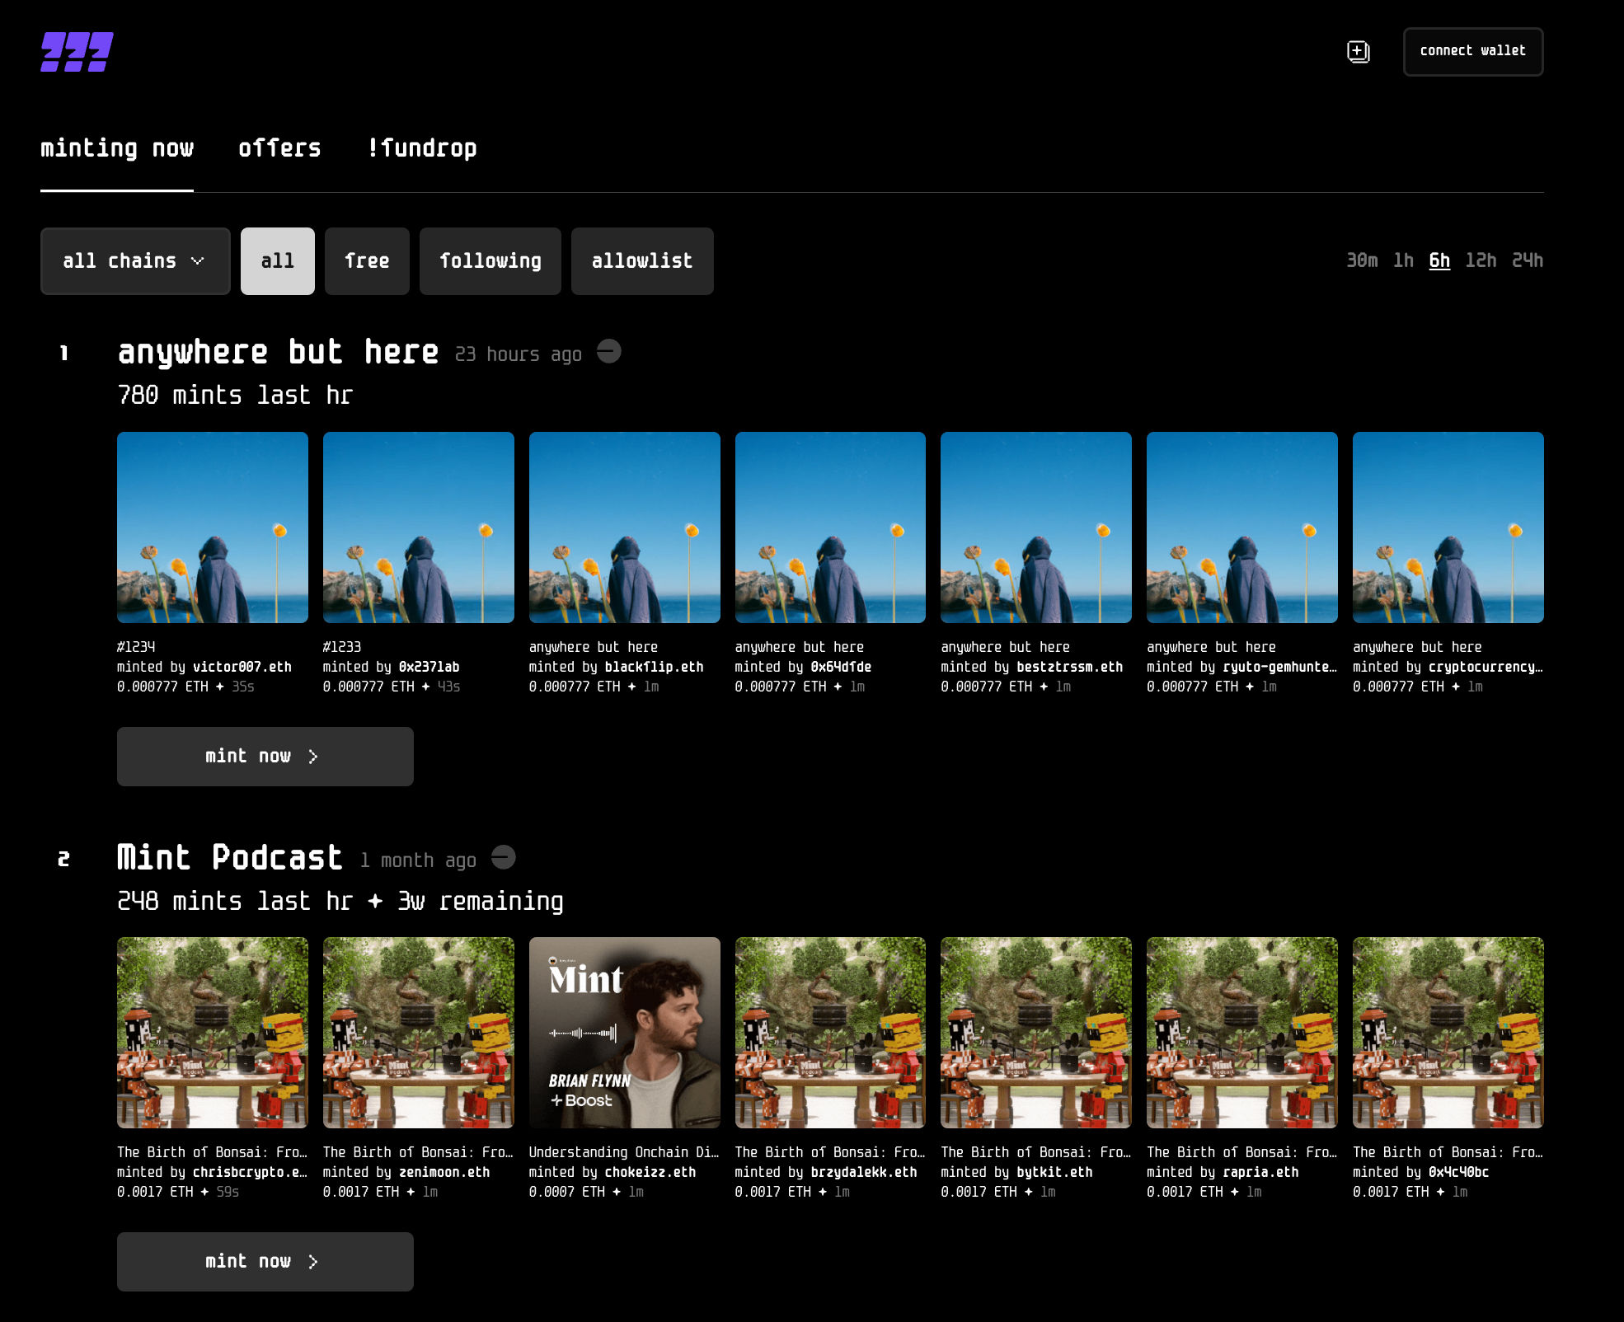This screenshot has height=1322, width=1624.
Task: Set time range to 30m
Action: tap(1362, 260)
